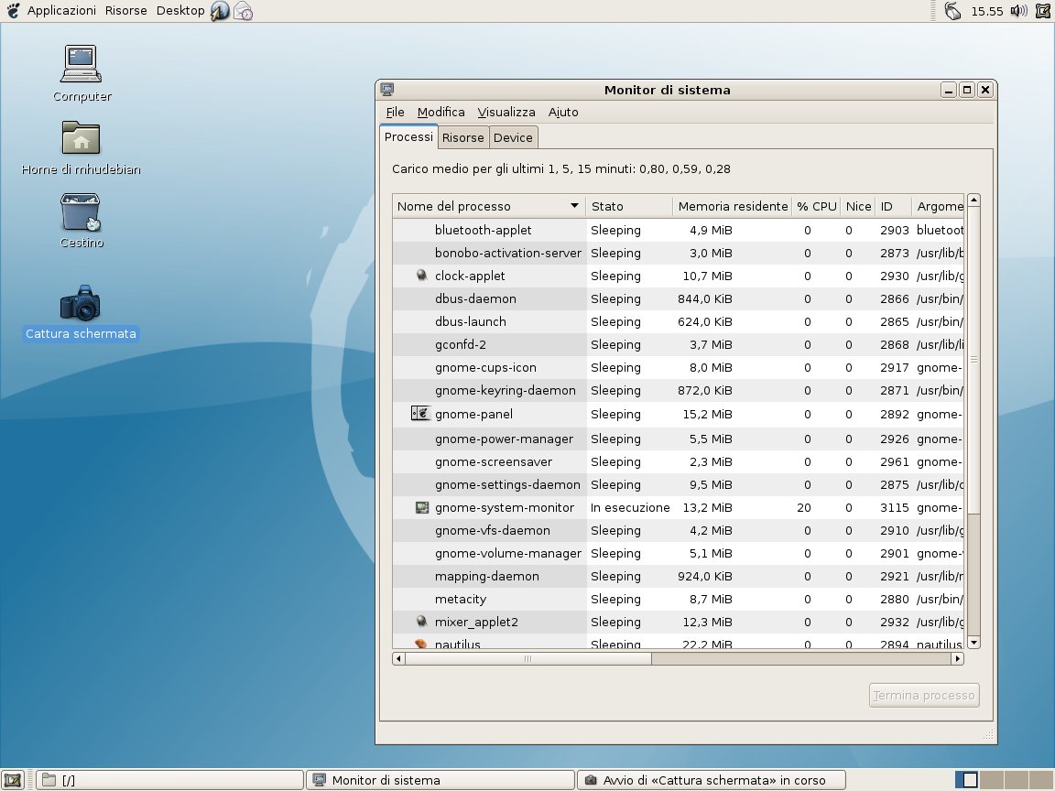Click the GNOME foot logo in top panel
Viewport: 1055px width, 791px height.
click(x=12, y=11)
